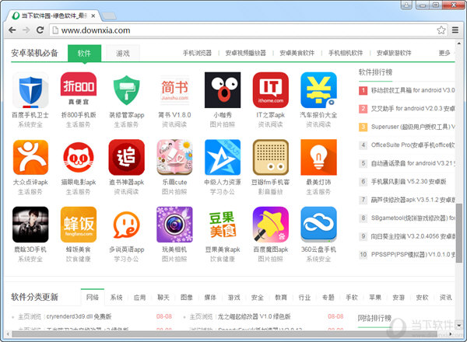Viewport: 467px width, 342px height.
Task: Open ranking item 移动授权工具箱 for android
Action: click(x=413, y=90)
